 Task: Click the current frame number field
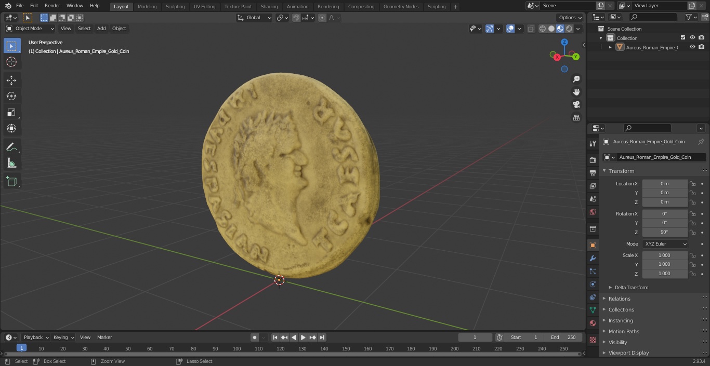coord(475,337)
